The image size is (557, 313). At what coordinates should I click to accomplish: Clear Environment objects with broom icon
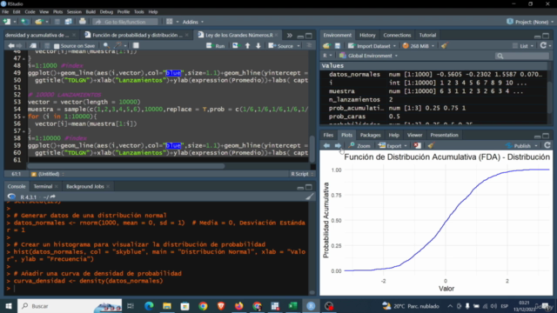tap(444, 46)
